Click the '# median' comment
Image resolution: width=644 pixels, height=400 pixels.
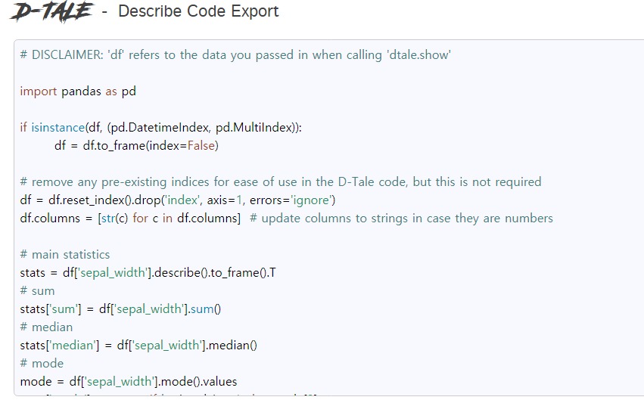pos(46,327)
